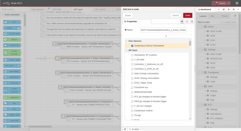The image size is (241, 131).
Task: Open the Deploy options dropdown arrow
Action: [229, 3]
